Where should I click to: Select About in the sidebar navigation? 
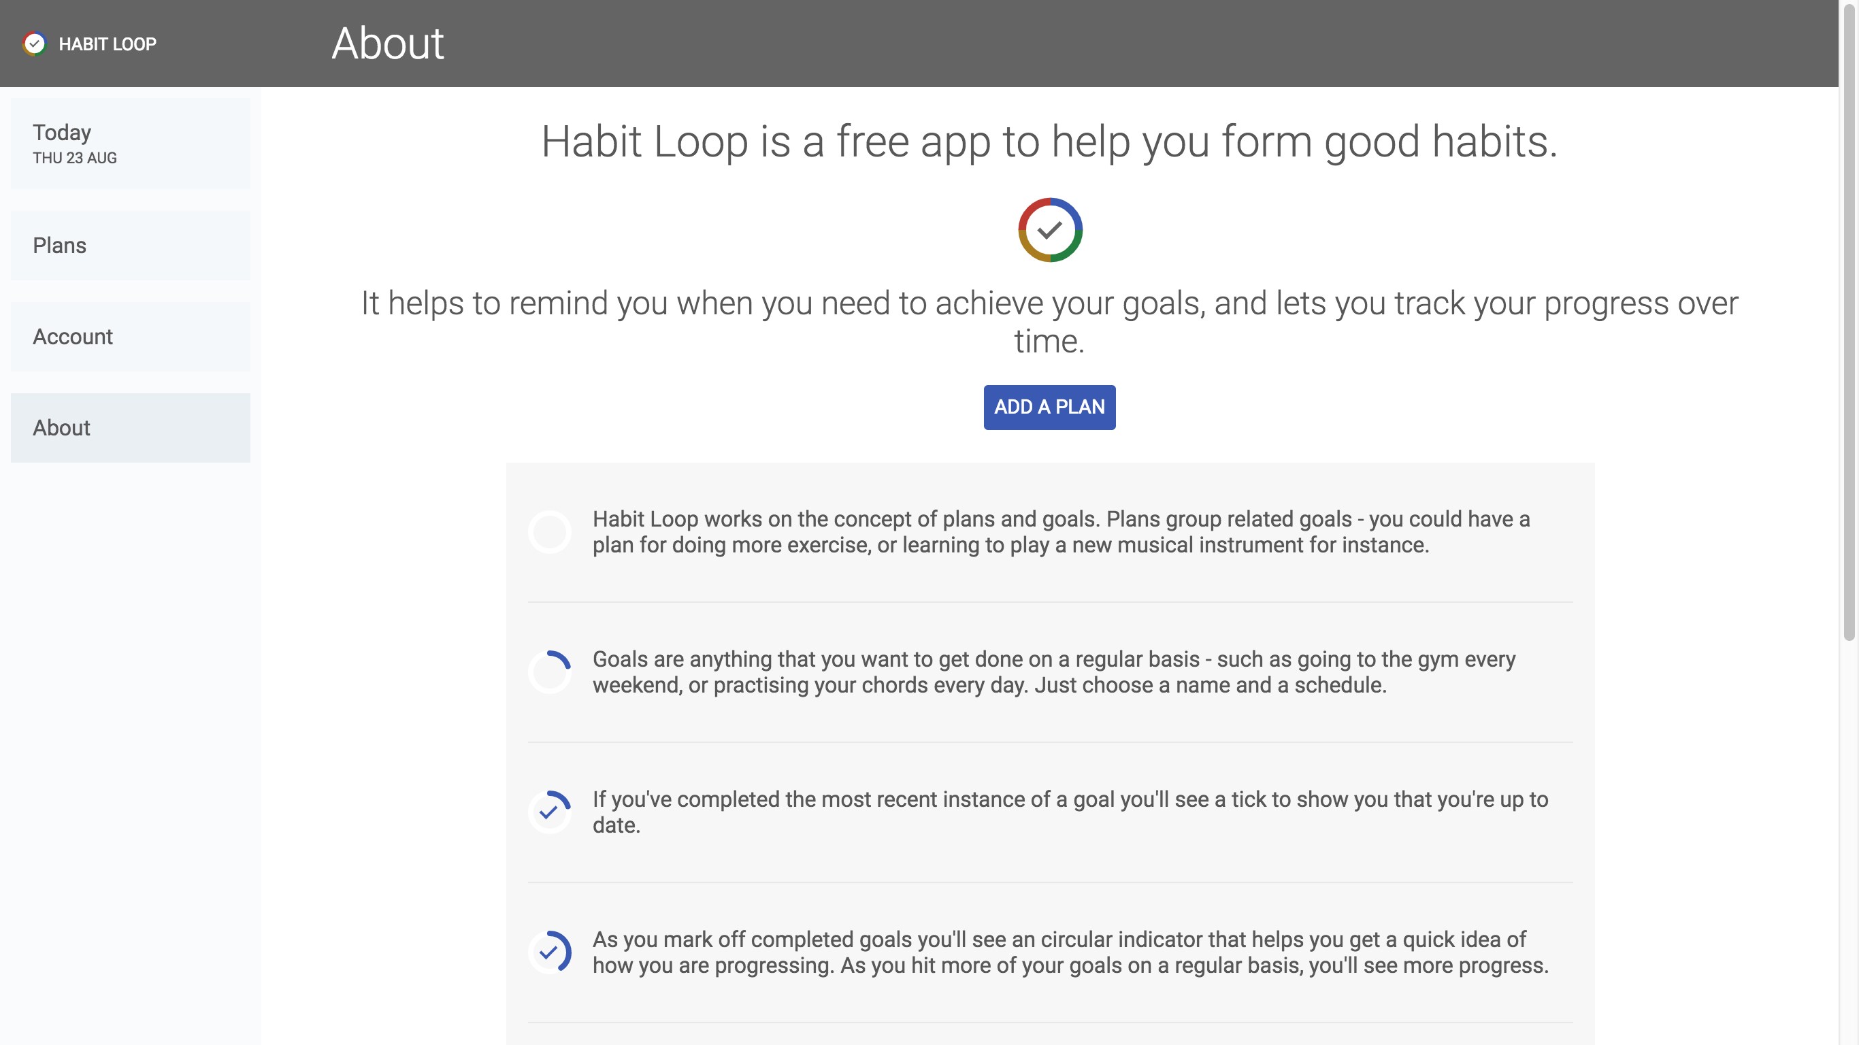point(130,427)
